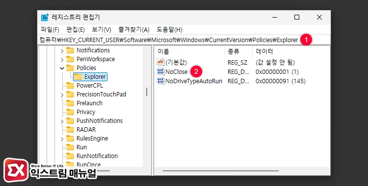Select the RunNotification folder icon
This screenshot has height=186, width=368.
click(x=70, y=156)
